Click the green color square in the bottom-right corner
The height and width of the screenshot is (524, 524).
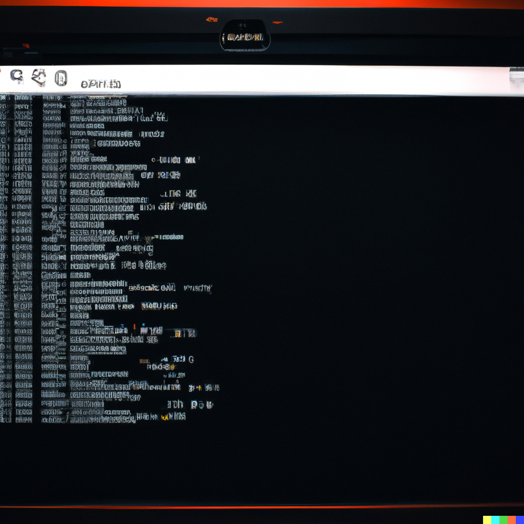pyautogui.click(x=504, y=520)
